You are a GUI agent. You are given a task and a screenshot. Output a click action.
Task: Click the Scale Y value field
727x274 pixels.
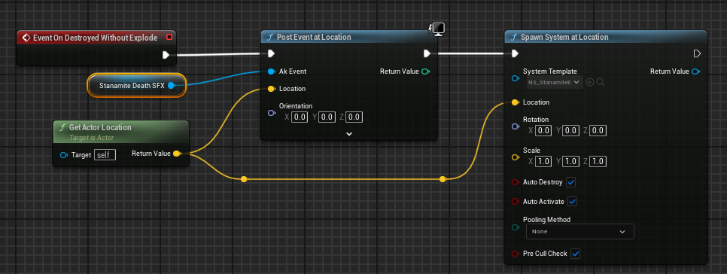click(x=570, y=162)
